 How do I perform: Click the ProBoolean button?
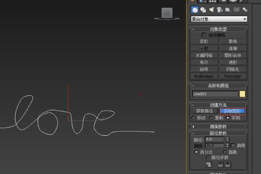(x=204, y=76)
